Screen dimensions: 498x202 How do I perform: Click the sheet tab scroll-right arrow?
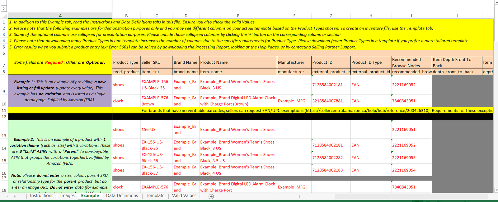pyautogui.click(x=15, y=196)
